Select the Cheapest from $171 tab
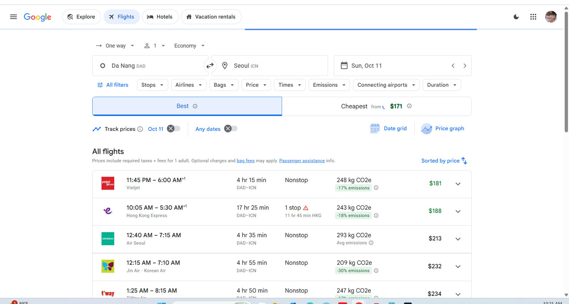Viewport: 569px width, 304px height. coord(377,106)
